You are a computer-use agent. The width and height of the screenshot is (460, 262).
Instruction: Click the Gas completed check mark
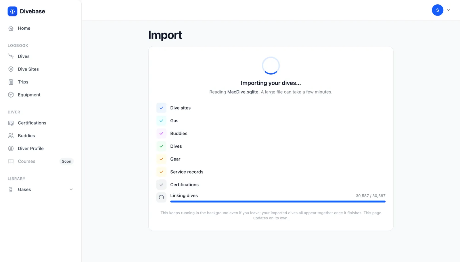tap(161, 121)
